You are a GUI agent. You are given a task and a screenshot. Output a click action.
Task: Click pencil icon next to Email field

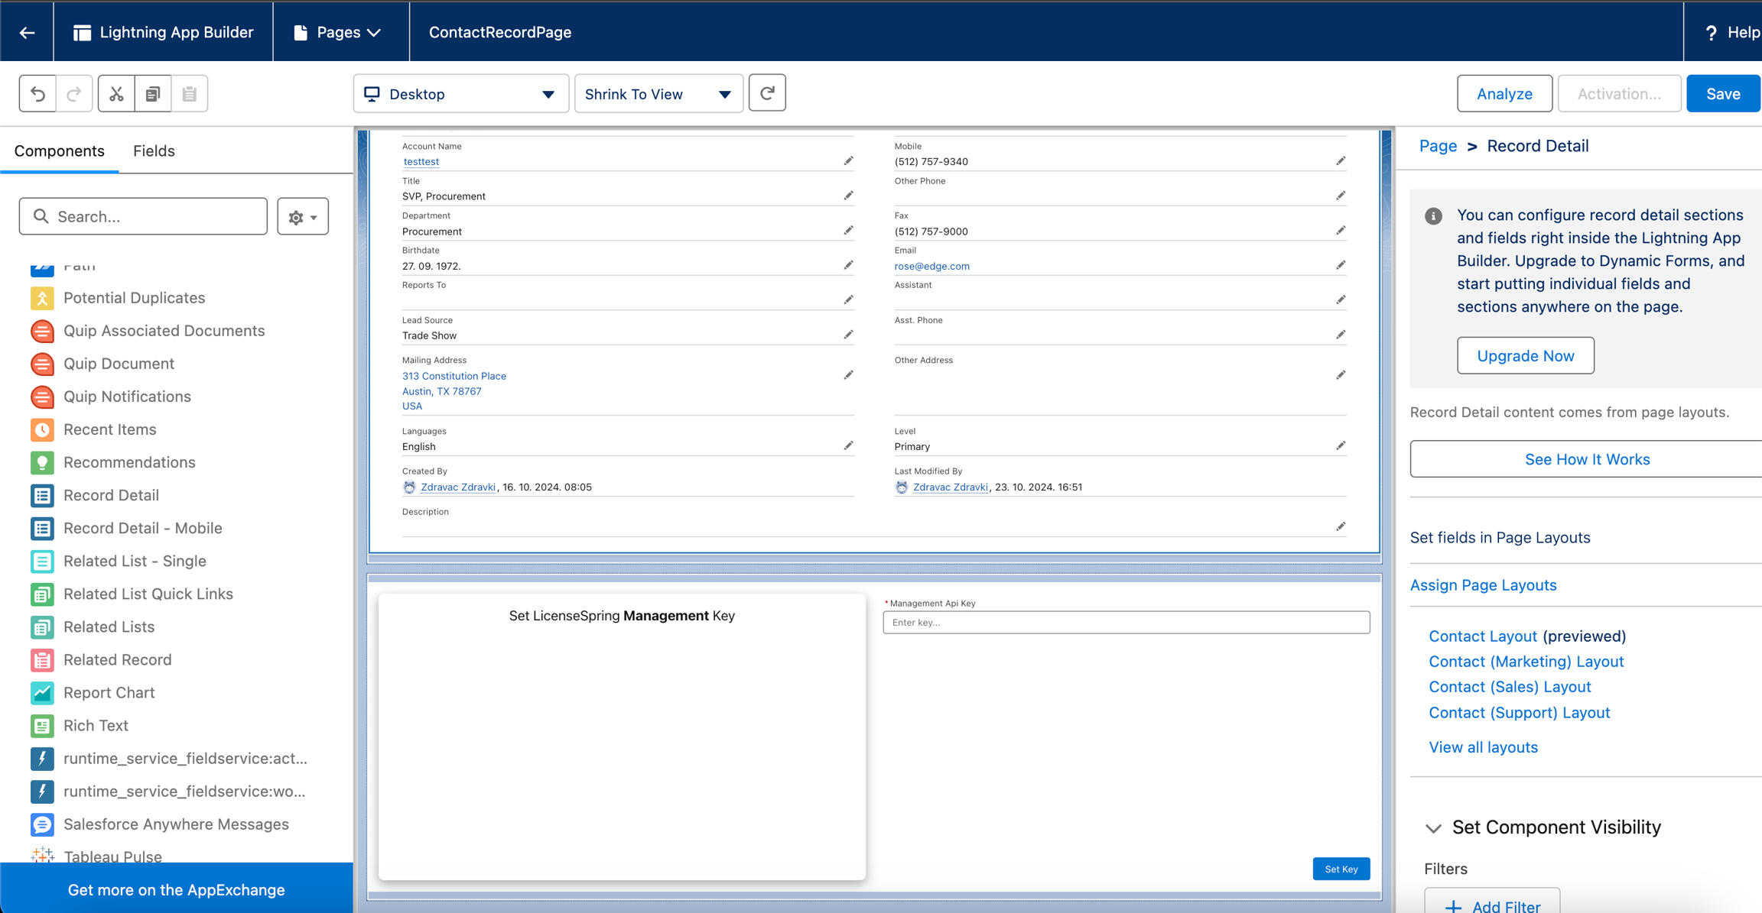1341,265
